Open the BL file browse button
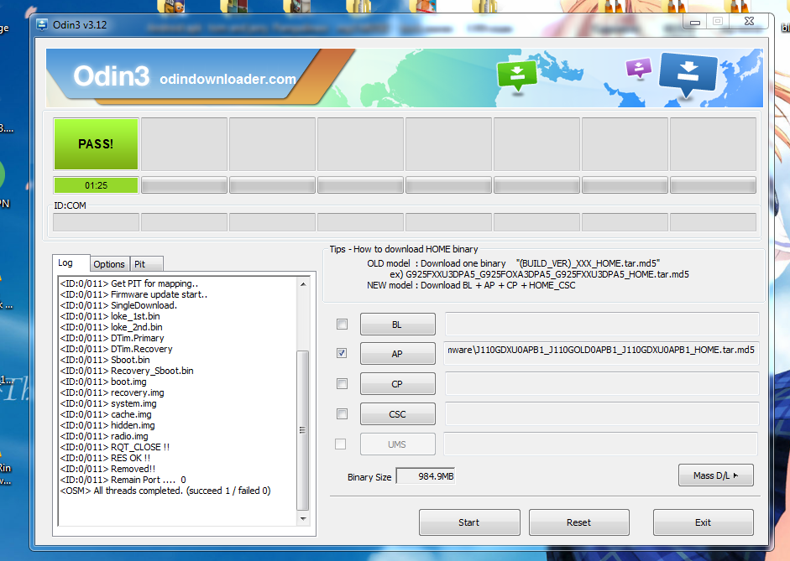The height and width of the screenshot is (561, 790). (x=398, y=325)
